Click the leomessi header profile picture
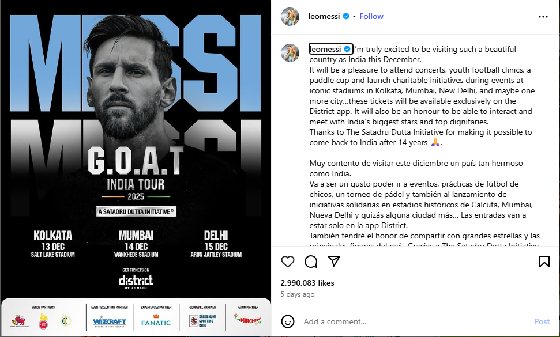Viewport: 560px width, 337px height. point(290,17)
